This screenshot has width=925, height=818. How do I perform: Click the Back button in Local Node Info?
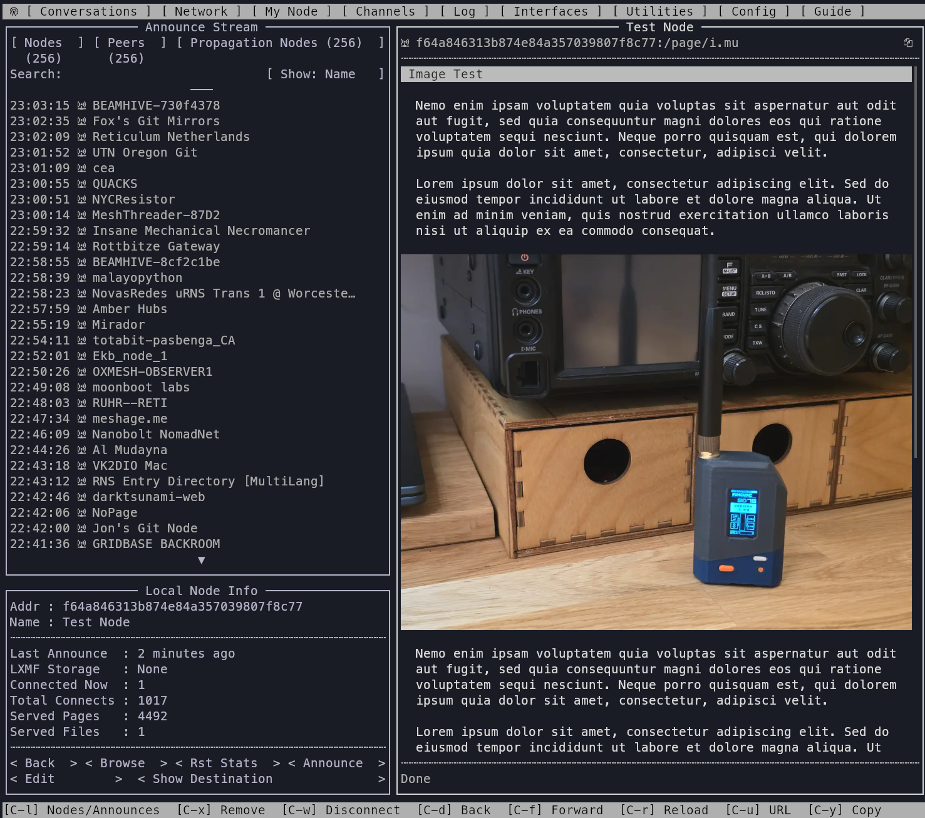[43, 763]
